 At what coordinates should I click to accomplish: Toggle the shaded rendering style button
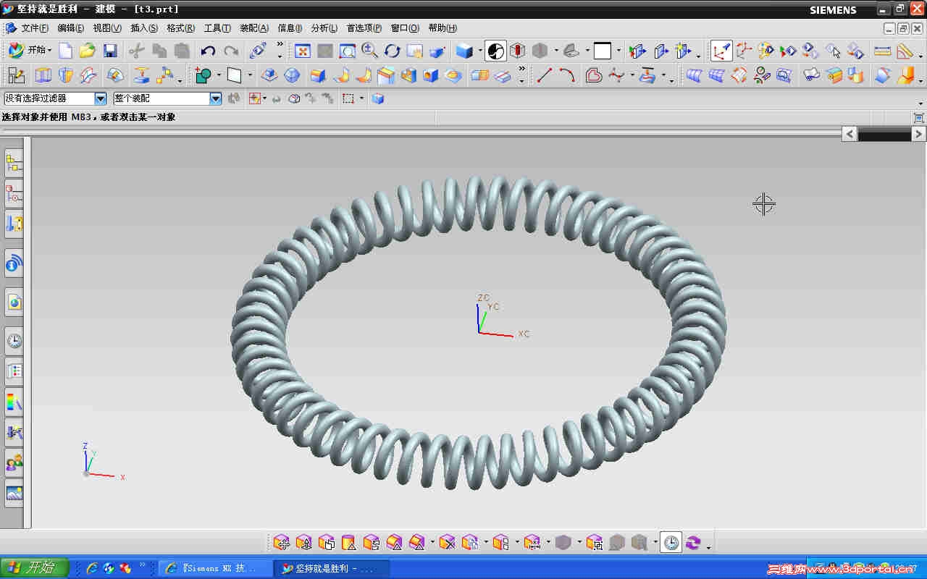tap(464, 51)
